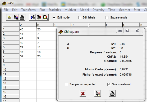Image resolution: width=147 pixels, height=102 pixels.
Task: Click empty cell A8
Action: 28,61
